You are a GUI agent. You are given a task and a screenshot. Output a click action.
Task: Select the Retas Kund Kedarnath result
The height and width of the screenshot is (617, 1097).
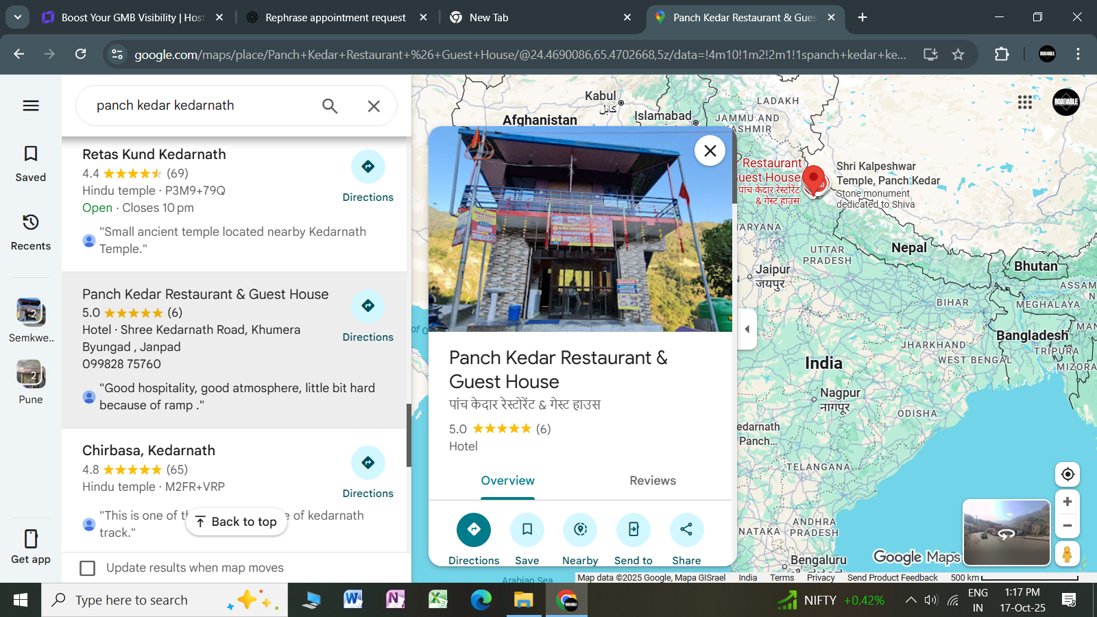(x=154, y=154)
